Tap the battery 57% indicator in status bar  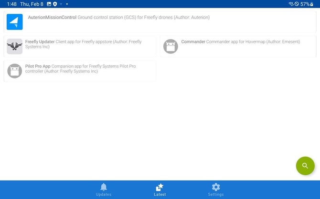click(x=307, y=4)
